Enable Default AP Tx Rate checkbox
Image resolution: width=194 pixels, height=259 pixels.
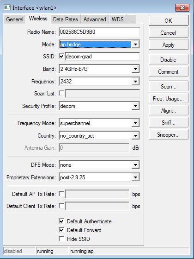click(61, 194)
